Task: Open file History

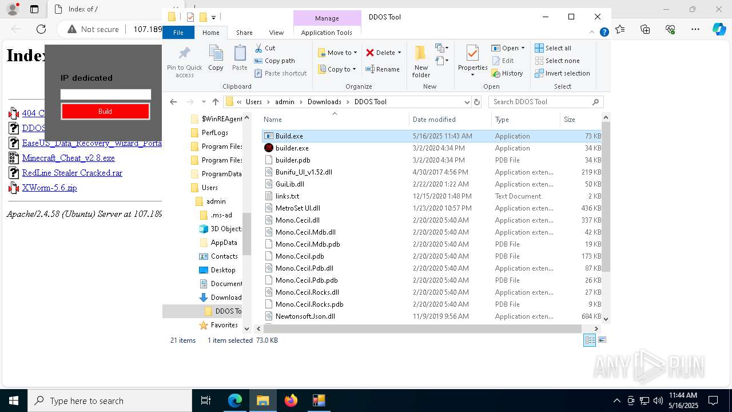Action: click(507, 73)
